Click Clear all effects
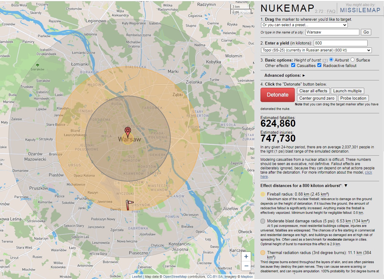 [x=313, y=91]
